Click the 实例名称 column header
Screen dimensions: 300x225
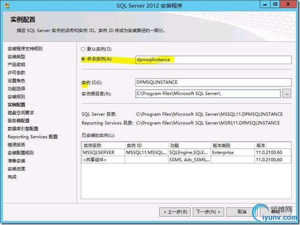(103, 146)
